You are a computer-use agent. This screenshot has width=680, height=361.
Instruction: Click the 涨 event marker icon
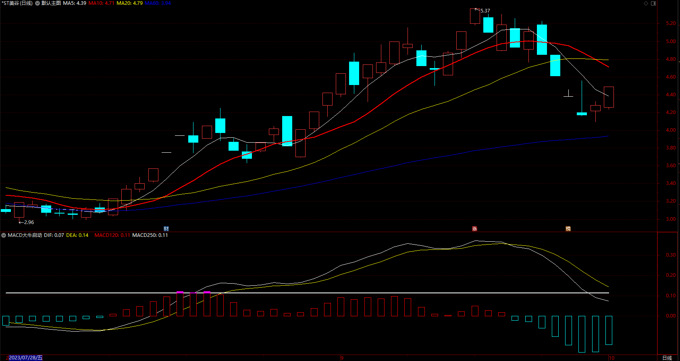pos(474,228)
